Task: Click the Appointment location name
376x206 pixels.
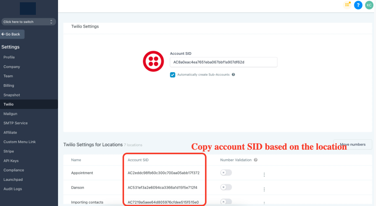Action: click(82, 173)
